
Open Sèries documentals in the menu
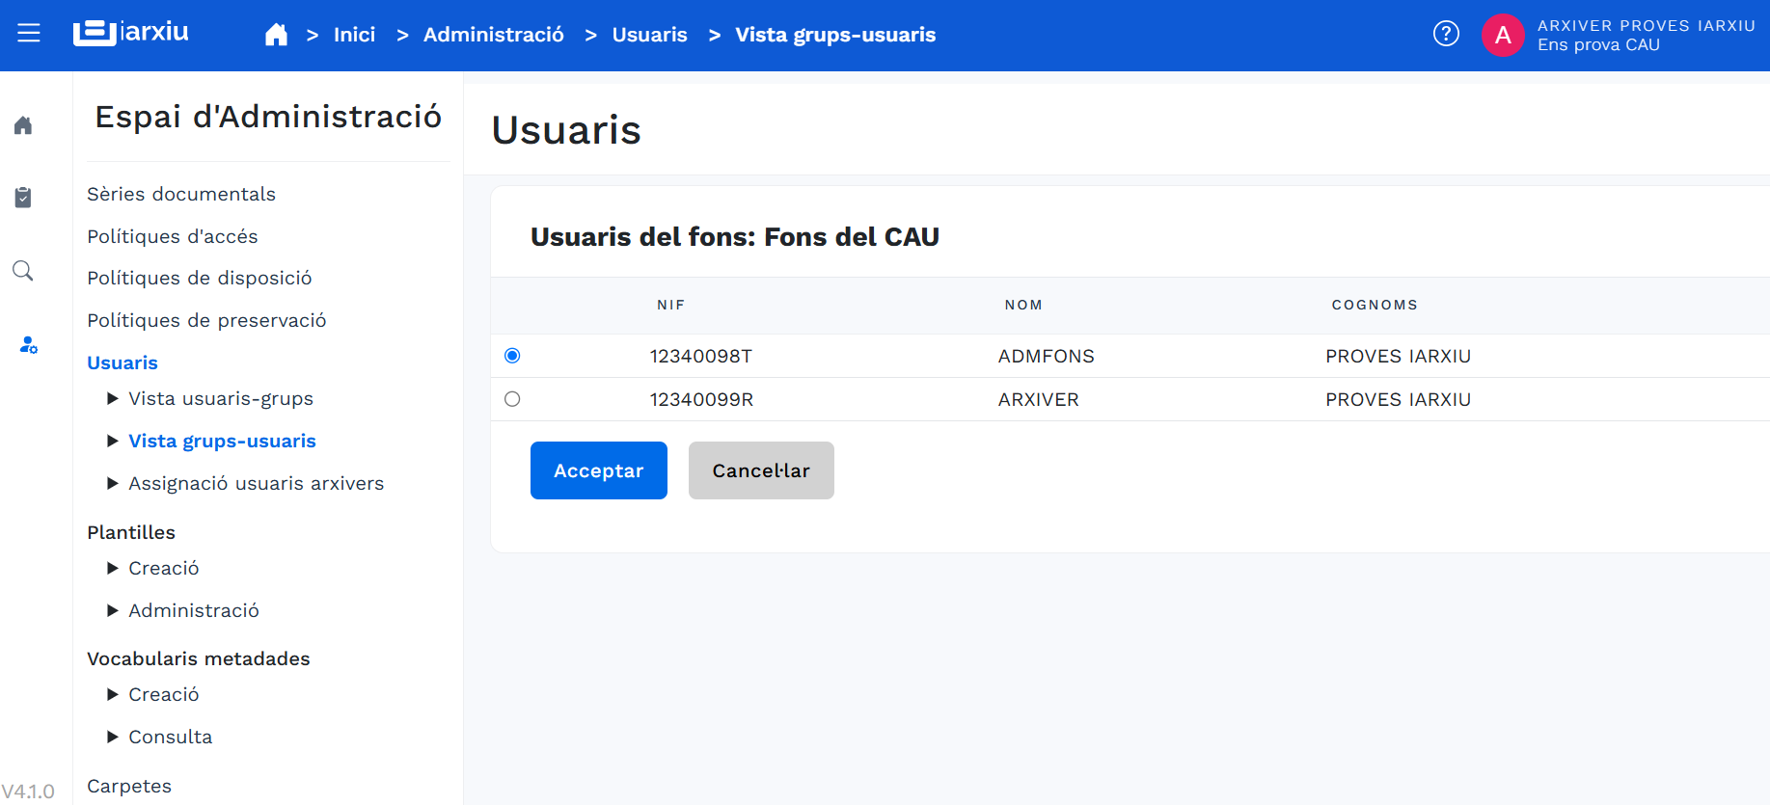click(181, 194)
